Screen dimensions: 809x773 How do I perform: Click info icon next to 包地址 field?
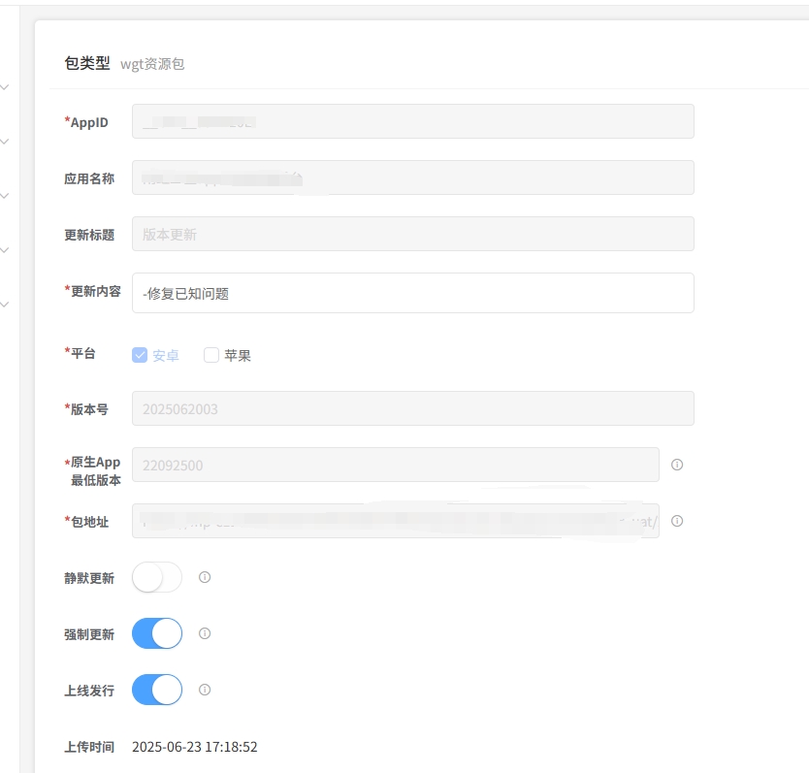click(x=677, y=521)
